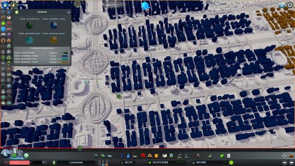Click the four-arrow camera mode icon
295x166 pixels.
[x=284, y=156]
